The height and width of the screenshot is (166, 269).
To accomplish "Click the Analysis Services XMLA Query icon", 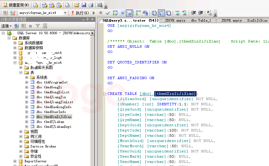I will tap(59, 5).
